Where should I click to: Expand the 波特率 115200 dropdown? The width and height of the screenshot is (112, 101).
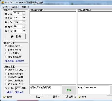[x=24, y=18]
